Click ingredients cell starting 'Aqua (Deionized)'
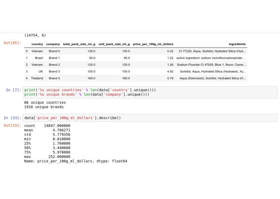Image resolution: width=280 pixels, height=199 pixels. point(212,78)
